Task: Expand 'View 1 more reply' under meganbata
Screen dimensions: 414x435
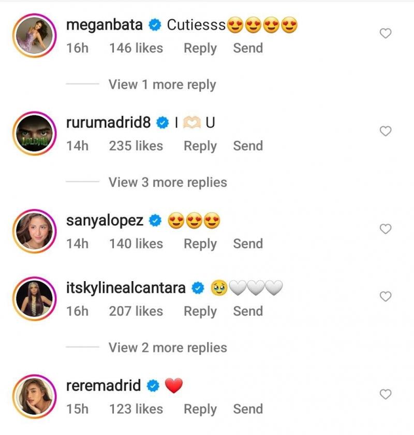Action: [162, 84]
